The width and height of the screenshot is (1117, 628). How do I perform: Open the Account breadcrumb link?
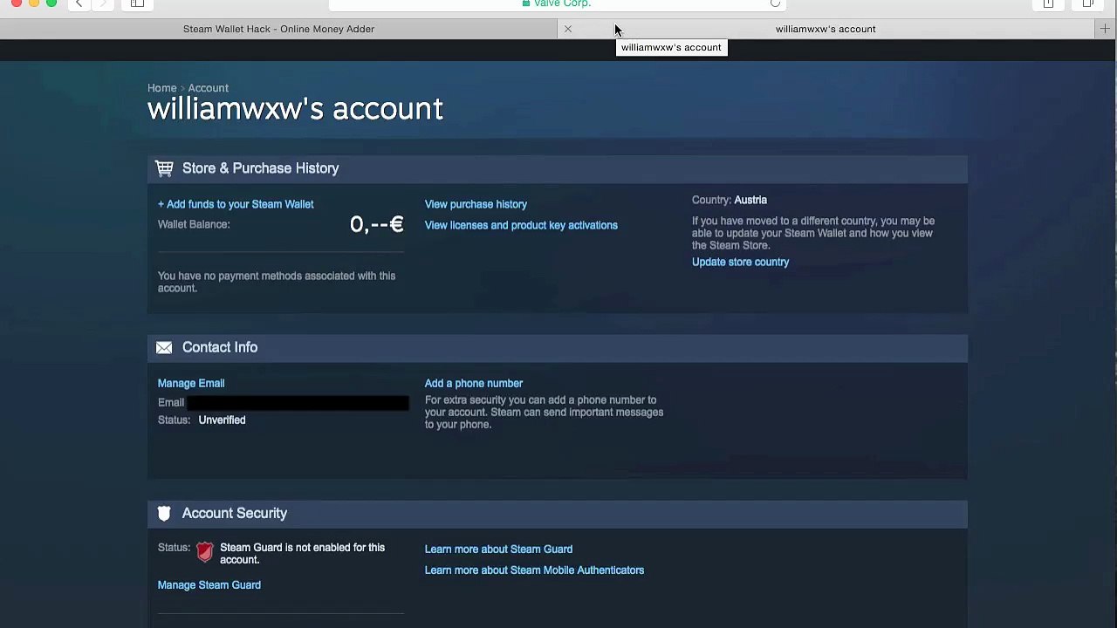click(209, 88)
